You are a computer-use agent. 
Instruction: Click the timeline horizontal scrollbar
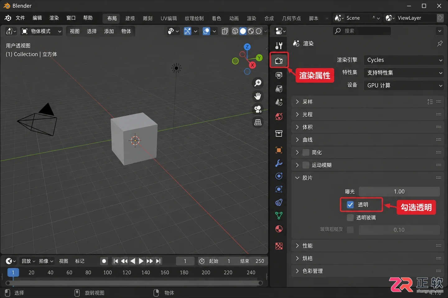(x=134, y=283)
